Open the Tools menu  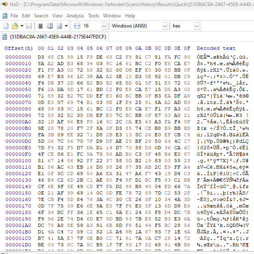click(93, 16)
